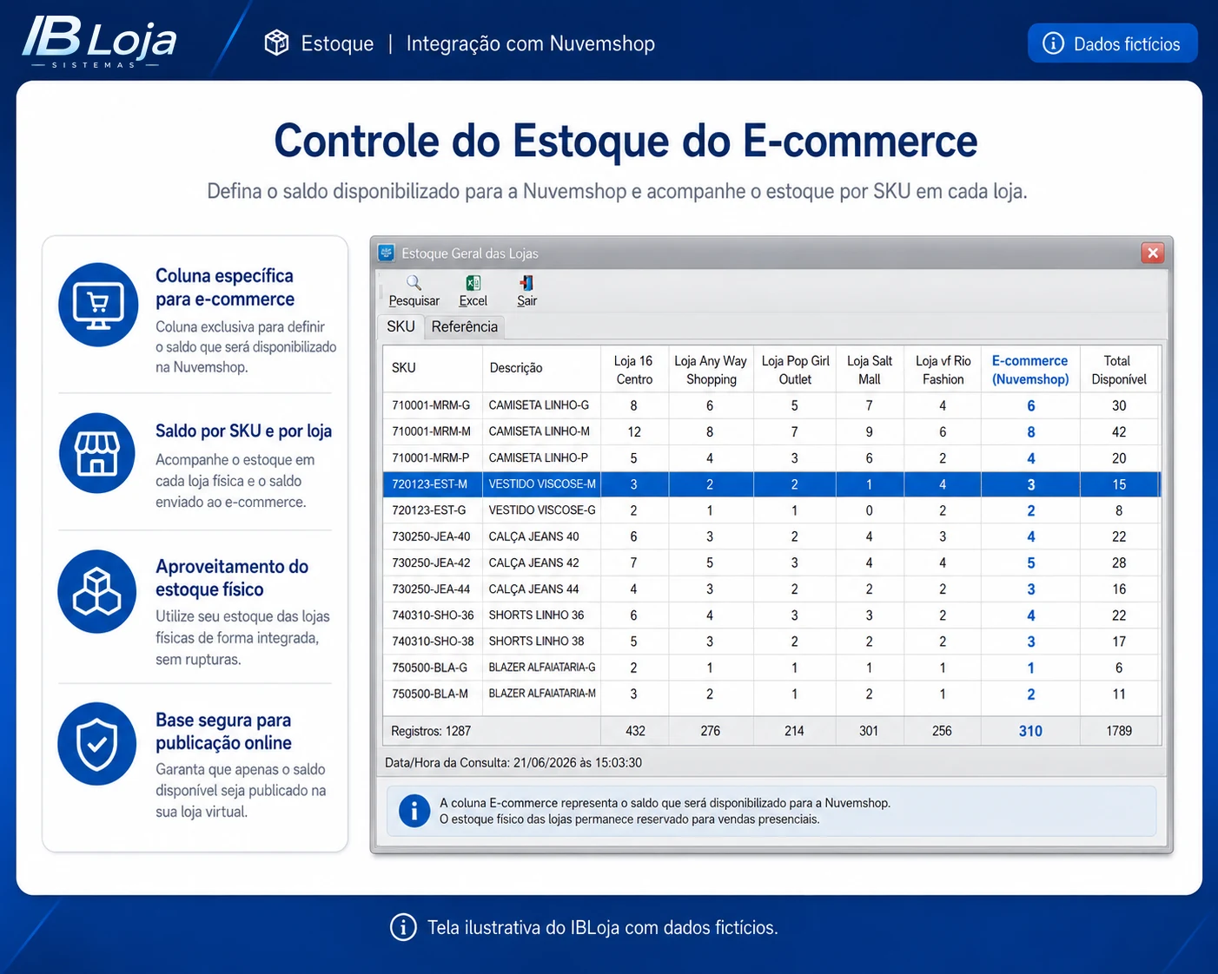Screen dimensions: 1218x974
Task: Click description BLAZER ALFAIATARIA-M
Action: click(542, 694)
